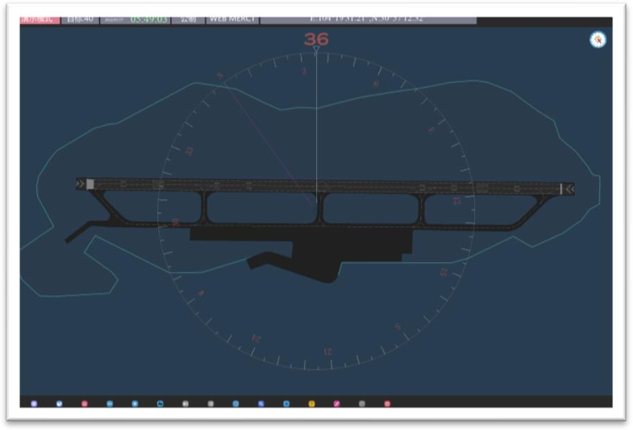633x430 pixels.
Task: Click the last red icon in bottom toolbar
Action: pyautogui.click(x=387, y=403)
